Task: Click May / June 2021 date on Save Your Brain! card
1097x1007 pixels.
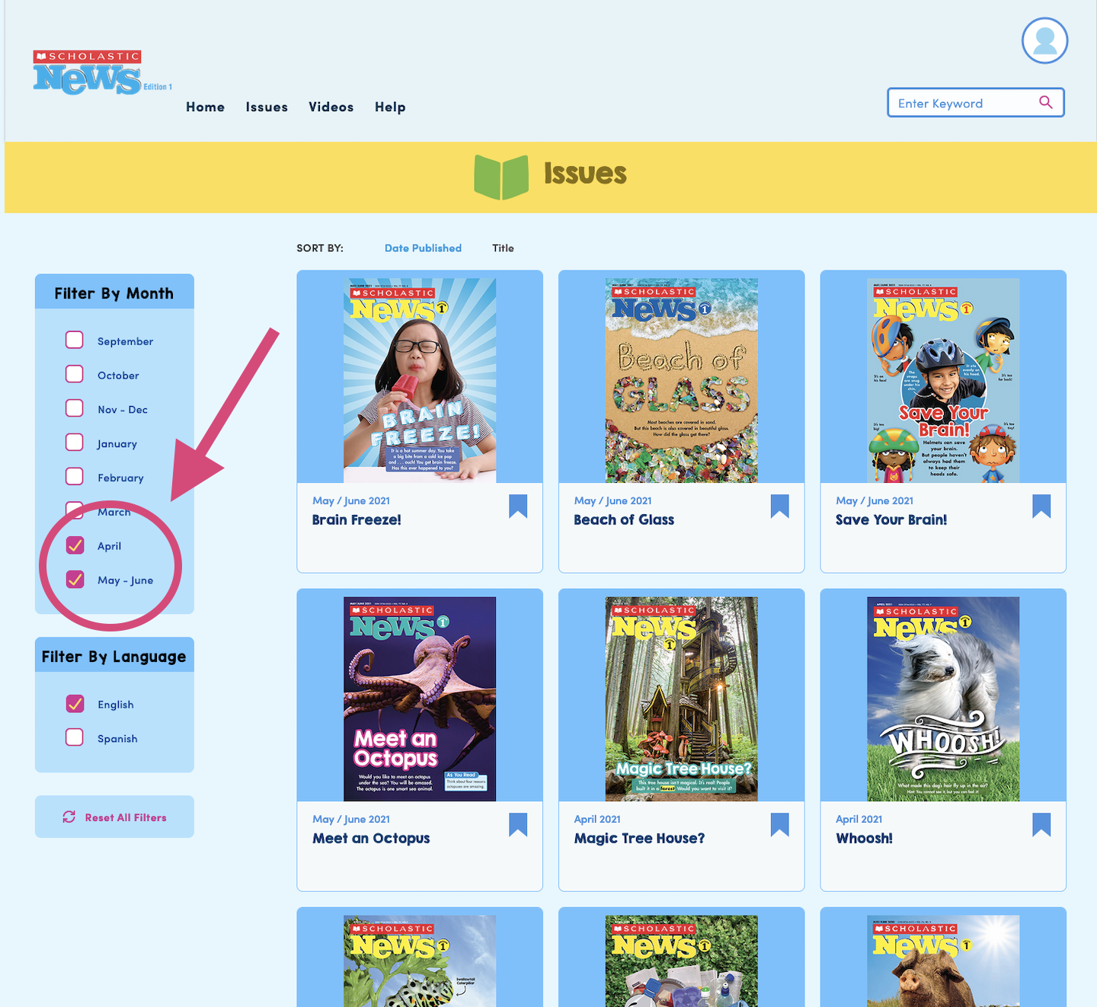Action: click(875, 500)
